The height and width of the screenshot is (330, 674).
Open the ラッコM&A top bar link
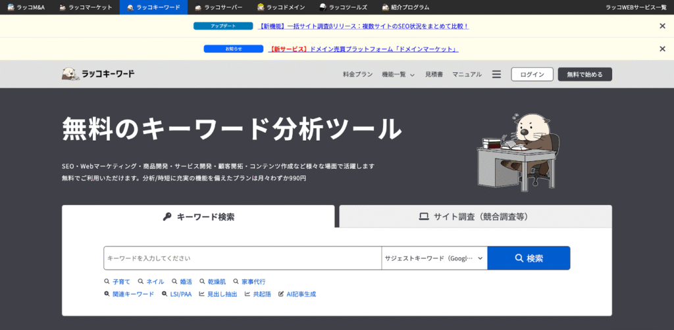pos(26,7)
